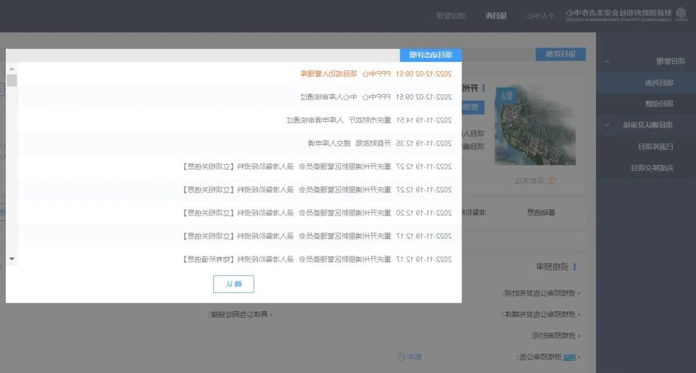Click the 资格预审公告发布时间 label
The width and height of the screenshot is (696, 373).
click(x=538, y=293)
